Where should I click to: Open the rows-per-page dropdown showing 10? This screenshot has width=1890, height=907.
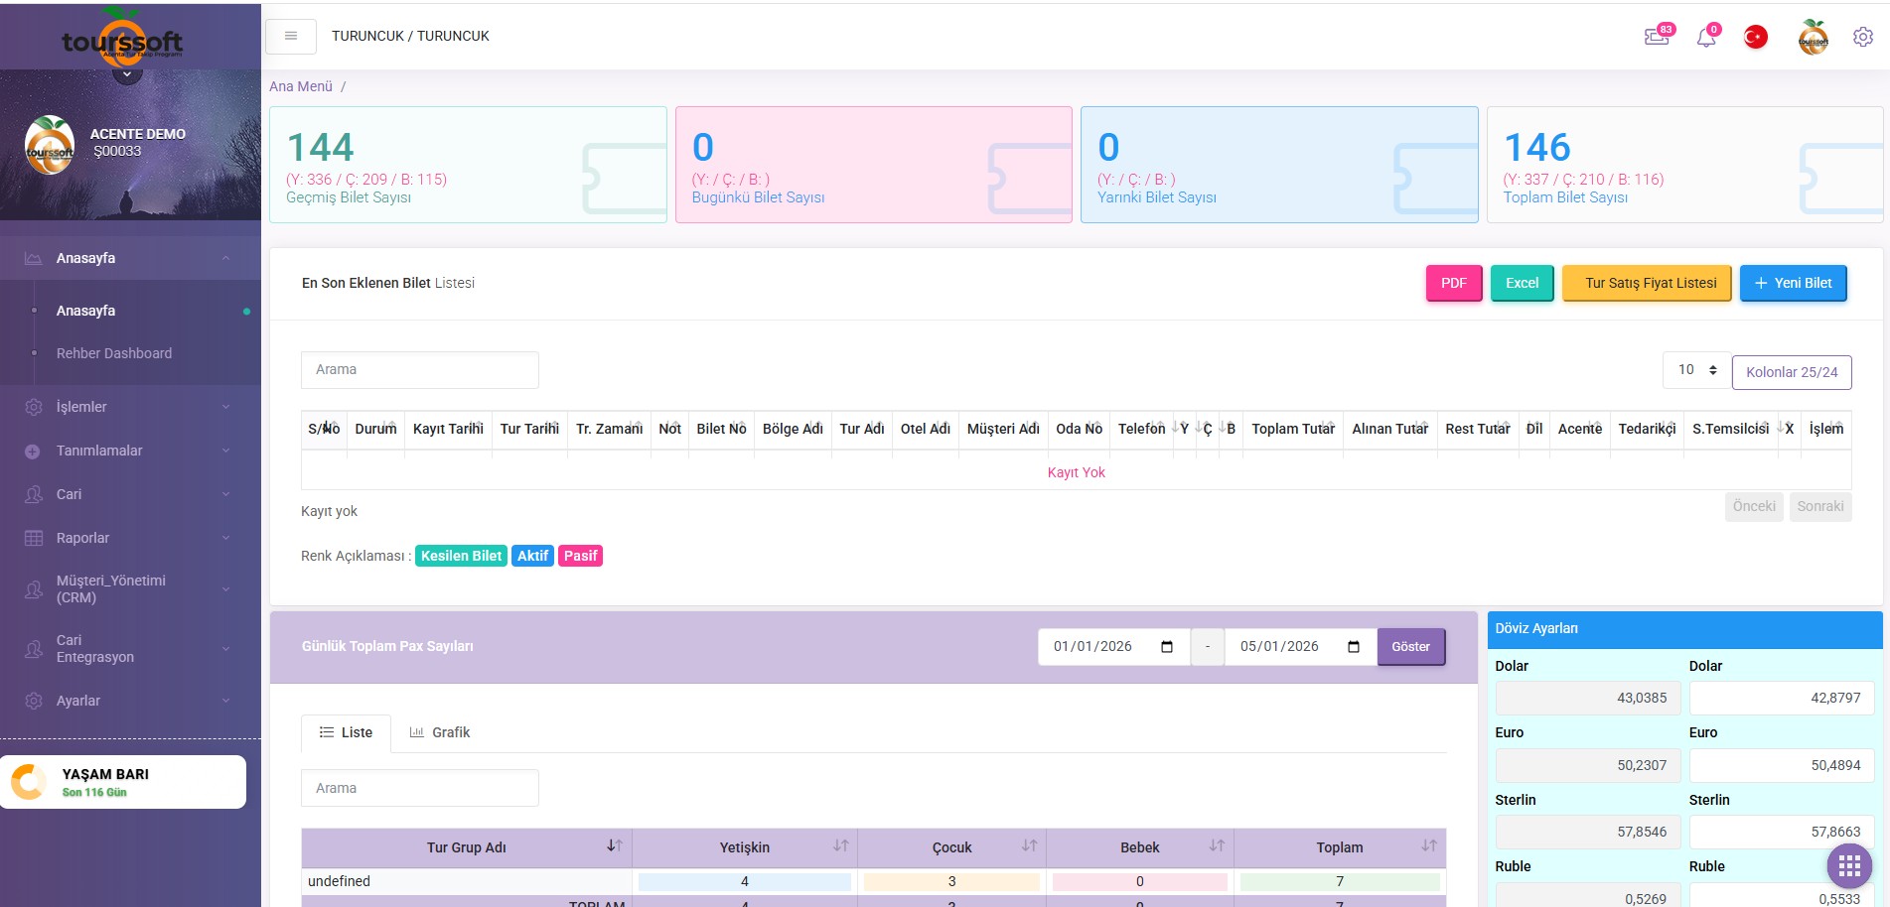click(x=1696, y=370)
